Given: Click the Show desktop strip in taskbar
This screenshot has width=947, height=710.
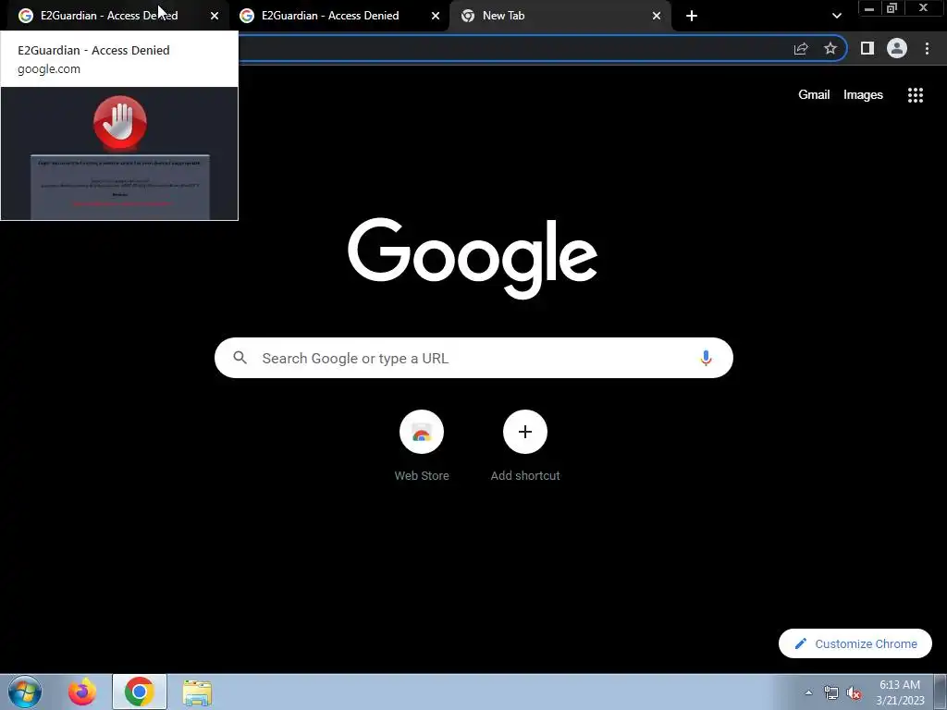Looking at the screenshot, I should coord(941,692).
